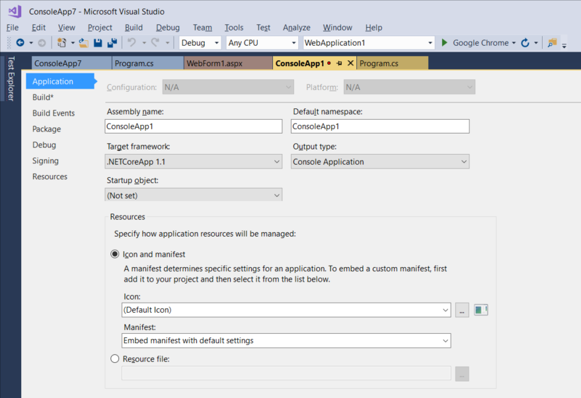Open the Analyze menu

(296, 28)
